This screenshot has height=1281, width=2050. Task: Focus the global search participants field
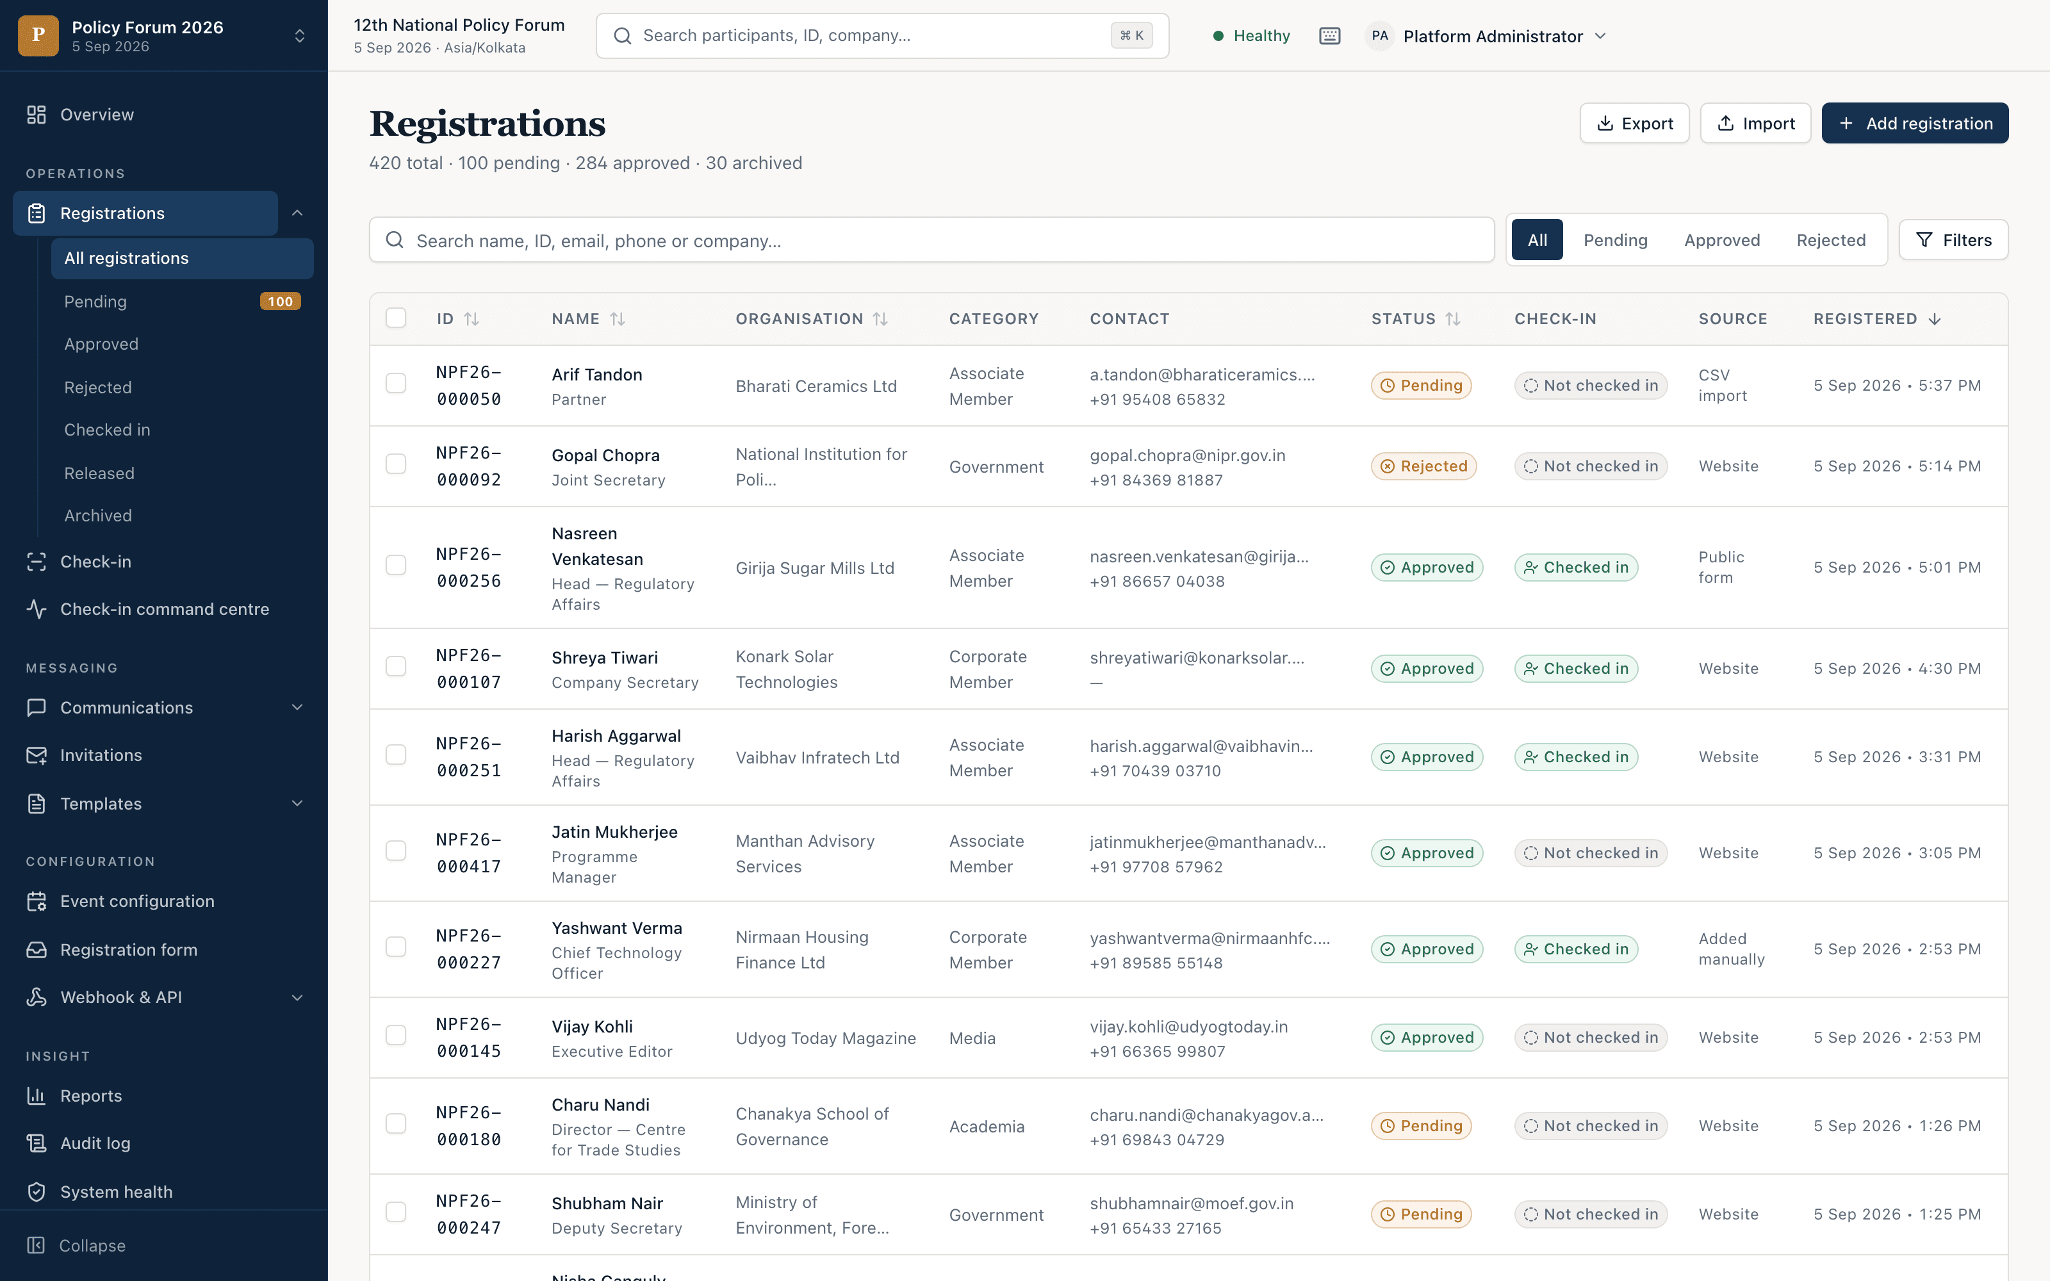(882, 36)
